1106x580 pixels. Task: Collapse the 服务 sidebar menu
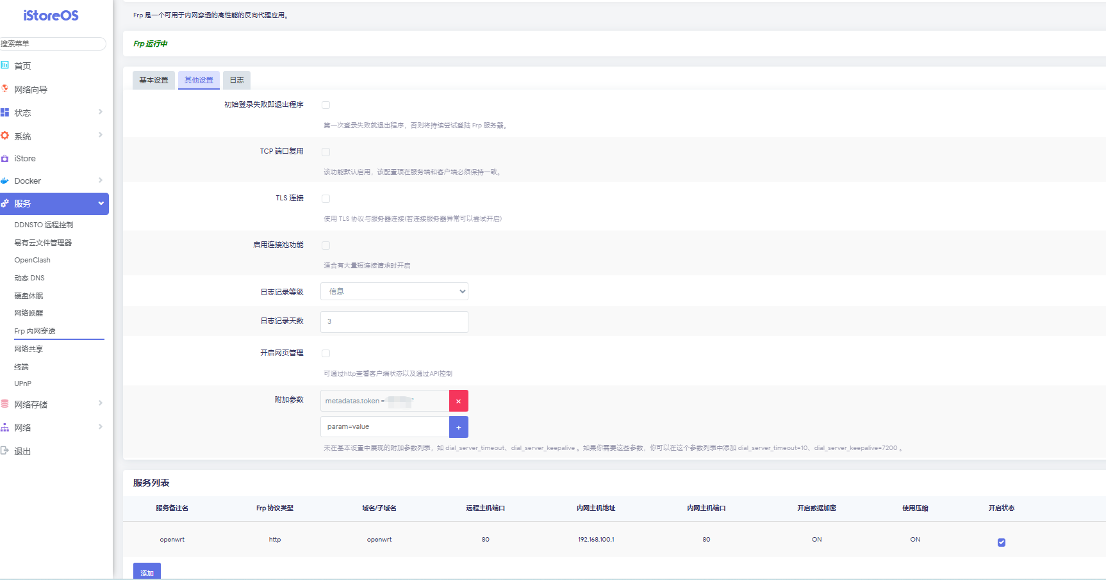(101, 204)
